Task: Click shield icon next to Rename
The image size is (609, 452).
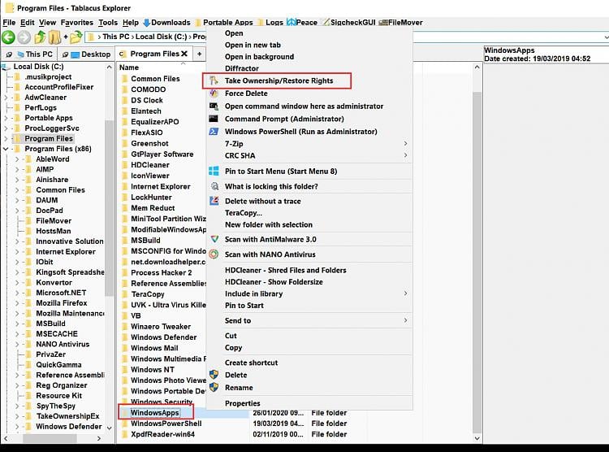Action: [214, 388]
